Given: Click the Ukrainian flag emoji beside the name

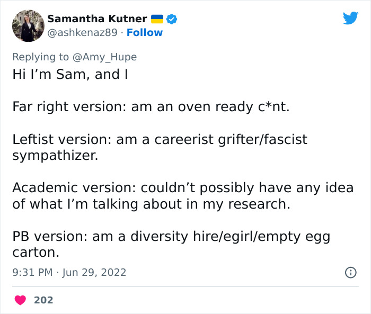Looking at the screenshot, I should (157, 19).
